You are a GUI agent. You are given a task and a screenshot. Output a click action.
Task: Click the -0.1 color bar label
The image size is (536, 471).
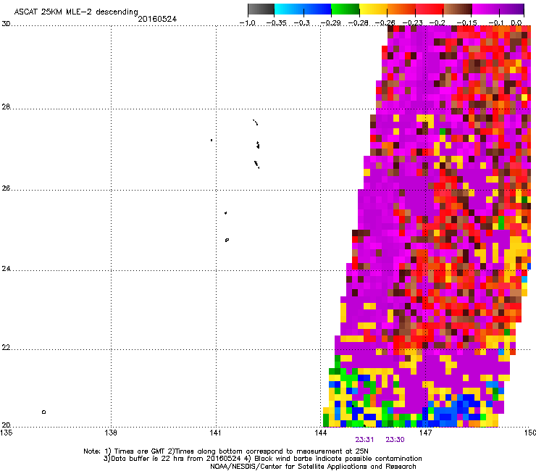(x=496, y=23)
